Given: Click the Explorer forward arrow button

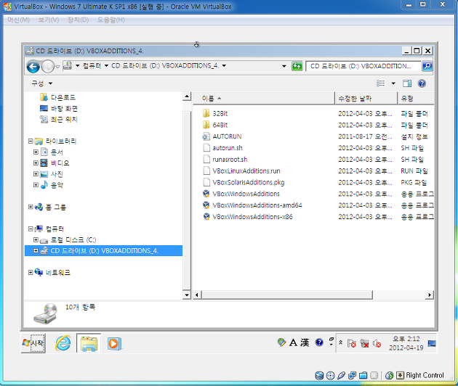Looking at the screenshot, I should point(47,67).
